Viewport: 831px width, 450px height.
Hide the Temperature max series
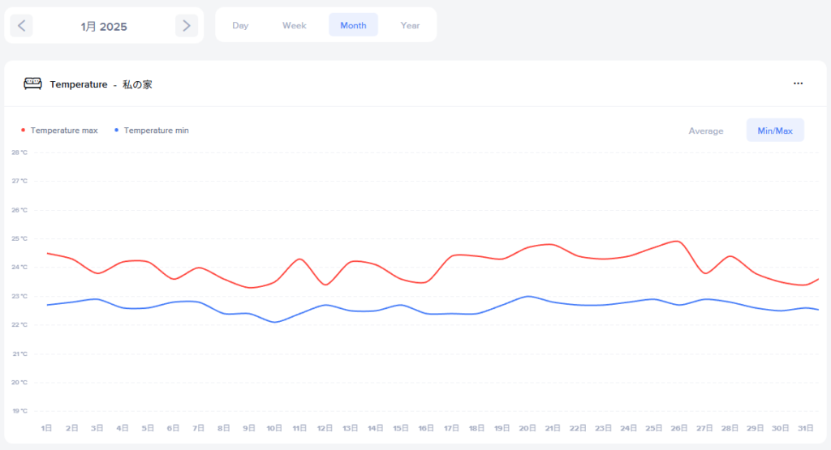(x=63, y=130)
